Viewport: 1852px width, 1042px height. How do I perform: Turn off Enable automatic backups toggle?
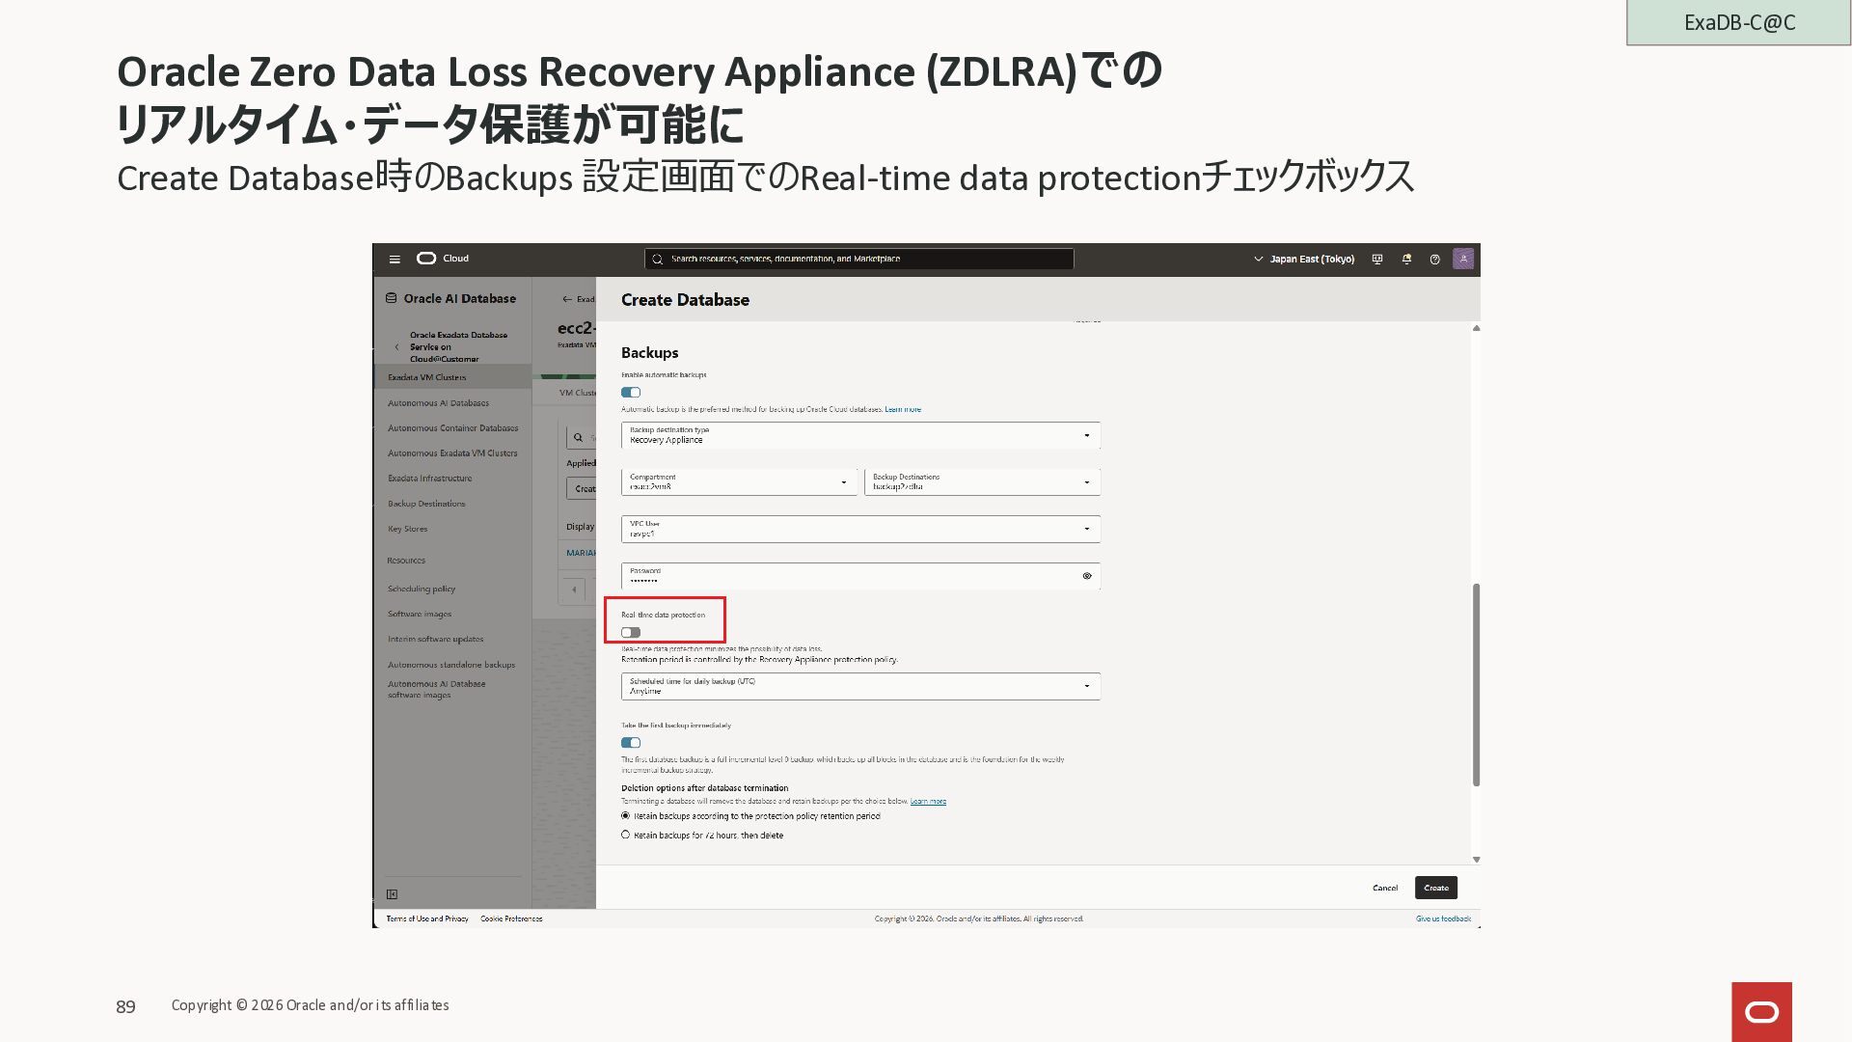pyautogui.click(x=631, y=393)
